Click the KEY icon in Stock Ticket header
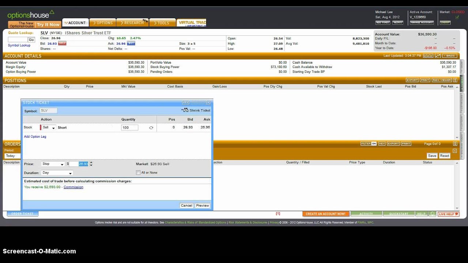 [x=186, y=103]
